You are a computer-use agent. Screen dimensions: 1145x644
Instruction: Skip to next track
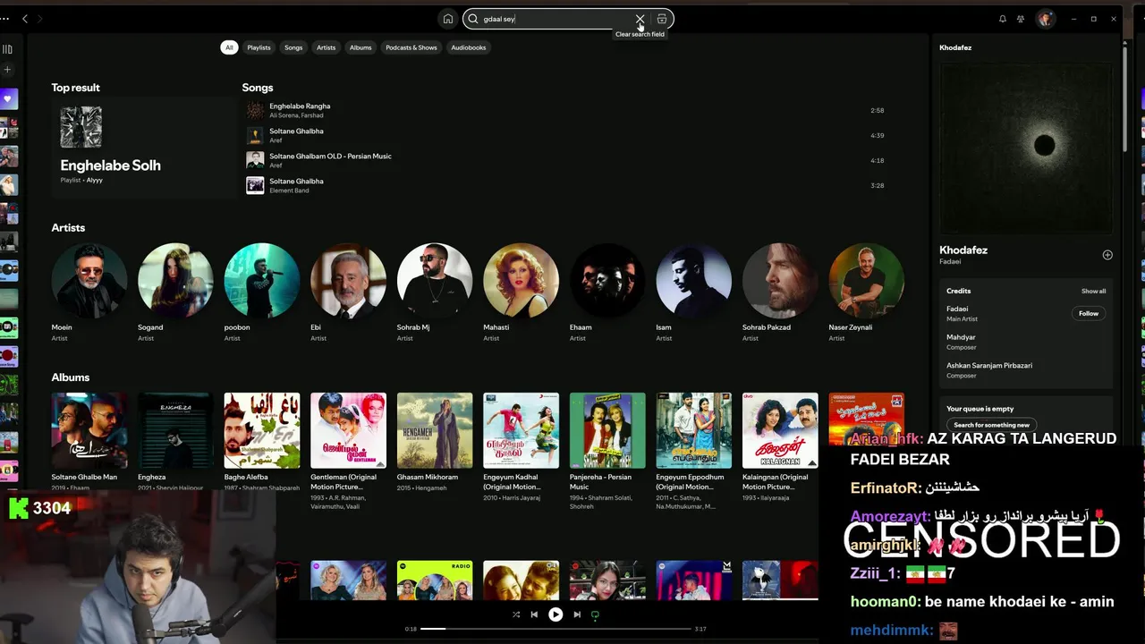(577, 614)
